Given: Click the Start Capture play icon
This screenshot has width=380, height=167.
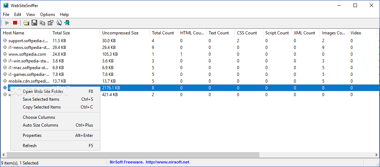Looking at the screenshot, I should tap(7, 23).
